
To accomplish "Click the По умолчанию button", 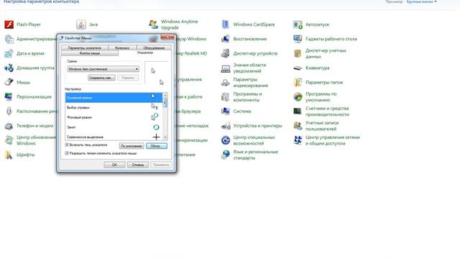I will click(132, 146).
